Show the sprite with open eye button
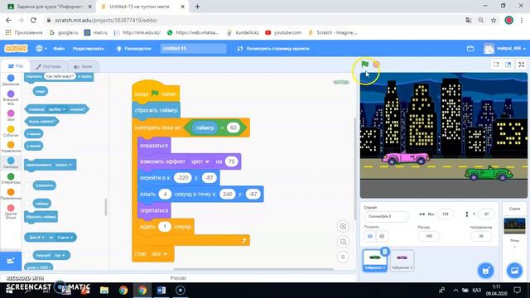Screen dimensions: 530x298 370,236
